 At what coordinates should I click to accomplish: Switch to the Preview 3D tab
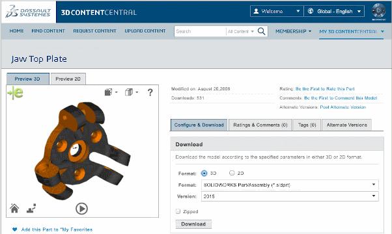pyautogui.click(x=28, y=79)
